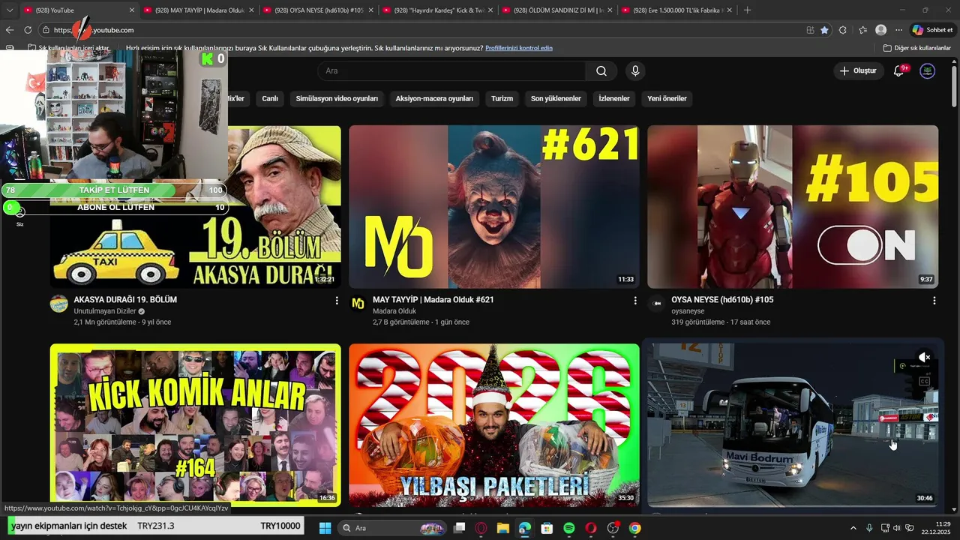Select the Yeni öneriler chip
Image resolution: width=960 pixels, height=540 pixels.
(x=667, y=98)
